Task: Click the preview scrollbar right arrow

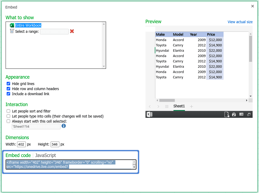Action: (246, 100)
